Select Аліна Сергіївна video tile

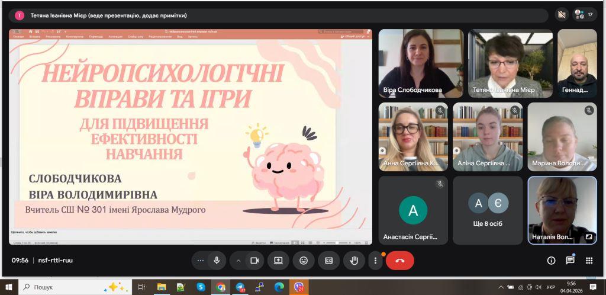point(488,137)
